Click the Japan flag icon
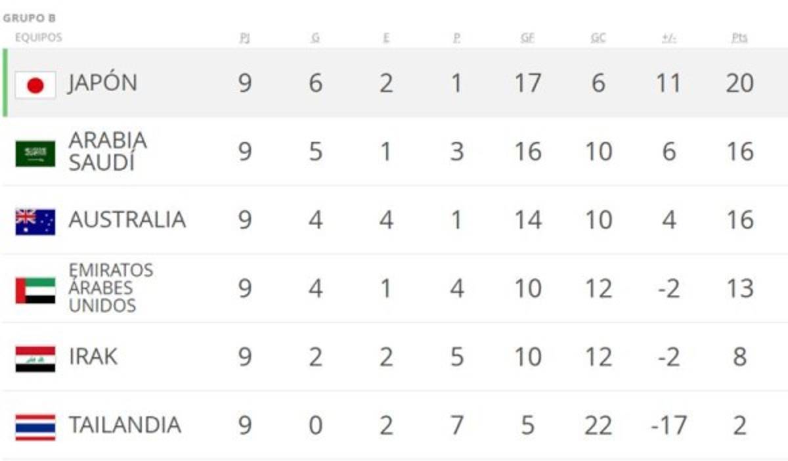This screenshot has height=461, width=788. coord(35,85)
